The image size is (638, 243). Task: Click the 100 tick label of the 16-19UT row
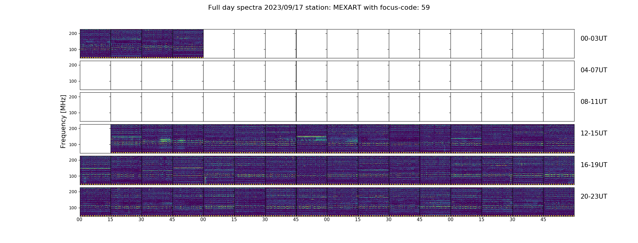click(x=73, y=176)
